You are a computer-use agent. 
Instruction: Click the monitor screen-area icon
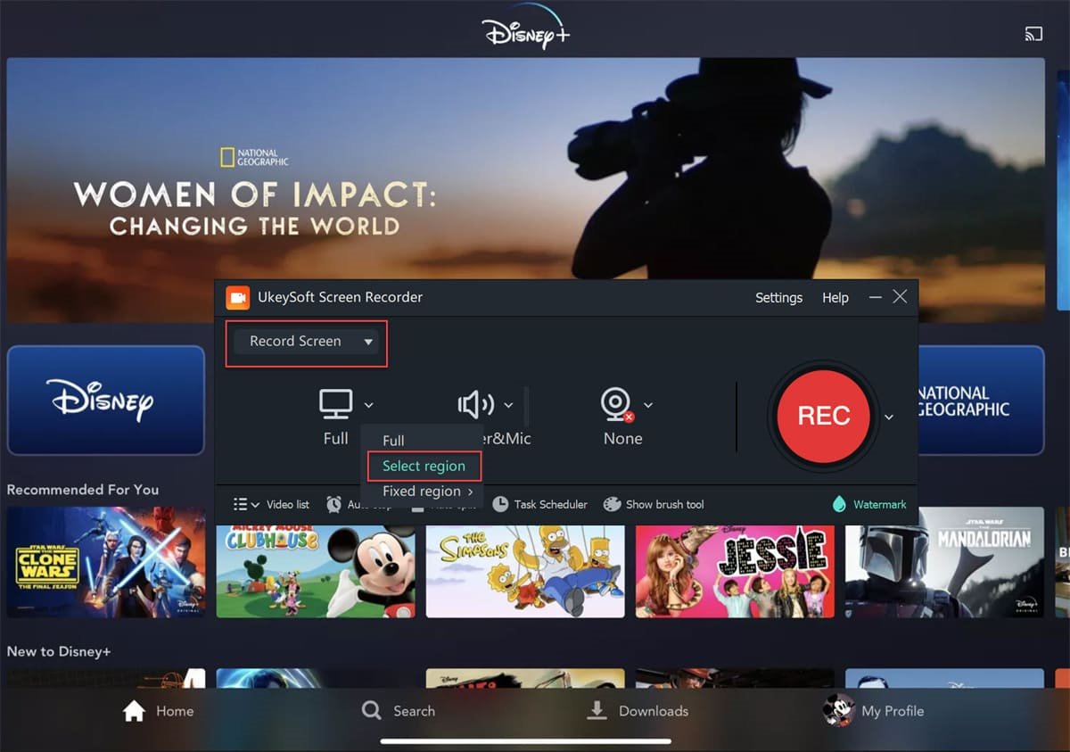336,404
